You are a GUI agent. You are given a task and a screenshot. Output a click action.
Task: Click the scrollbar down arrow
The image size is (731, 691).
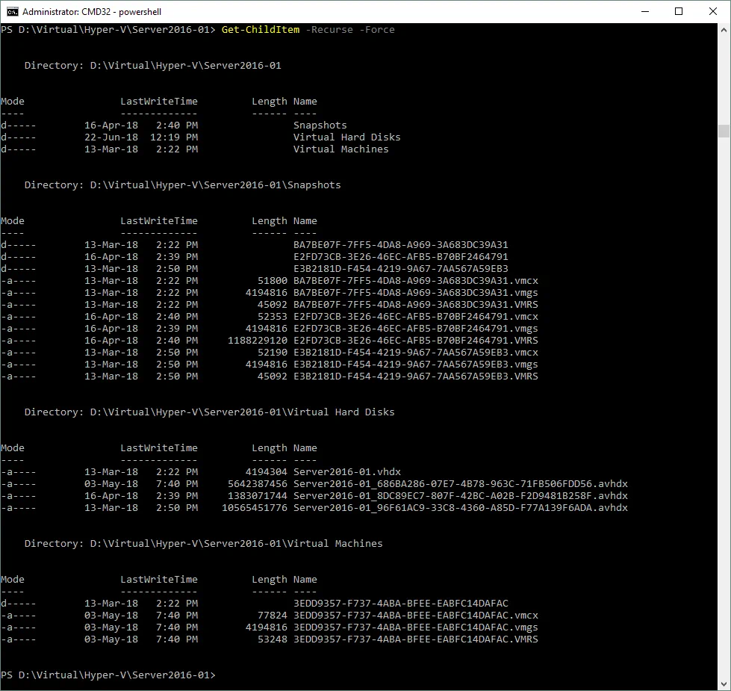coord(723,684)
